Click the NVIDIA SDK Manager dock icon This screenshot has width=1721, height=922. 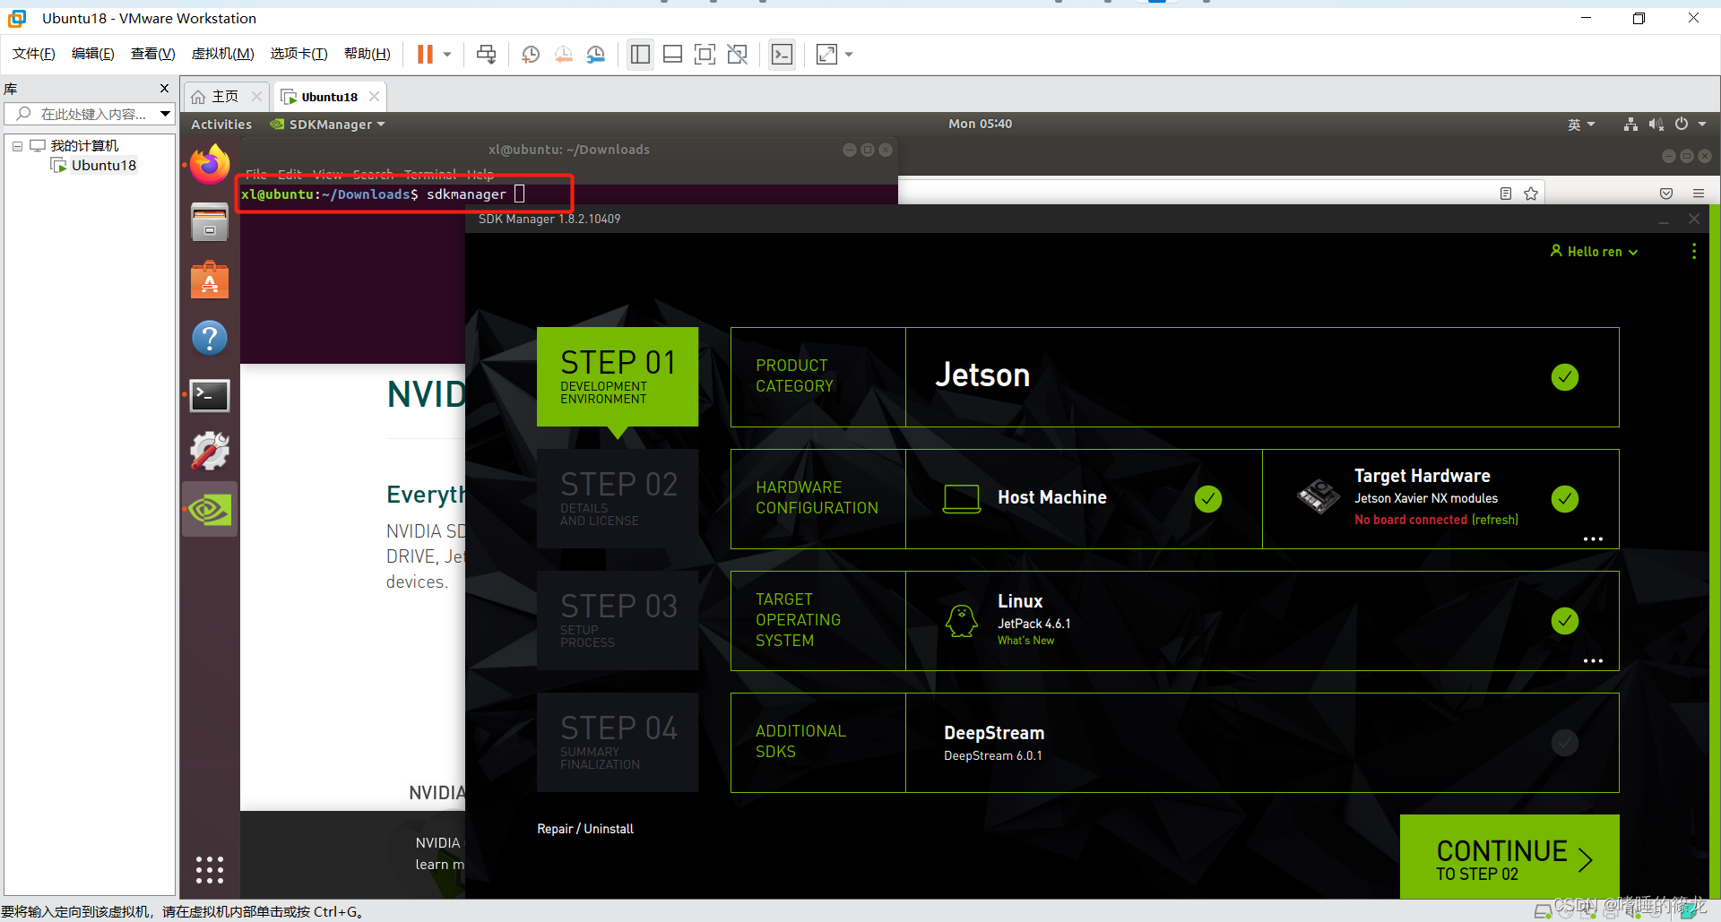point(210,510)
